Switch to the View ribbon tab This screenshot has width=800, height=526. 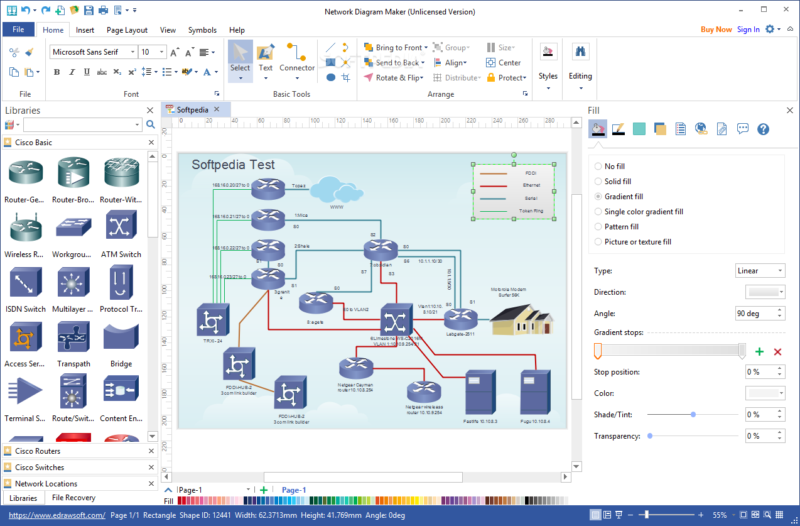point(168,30)
